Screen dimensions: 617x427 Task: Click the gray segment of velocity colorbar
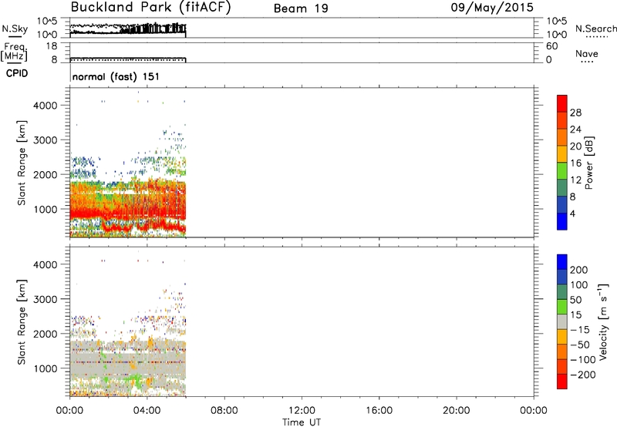pos(562,321)
